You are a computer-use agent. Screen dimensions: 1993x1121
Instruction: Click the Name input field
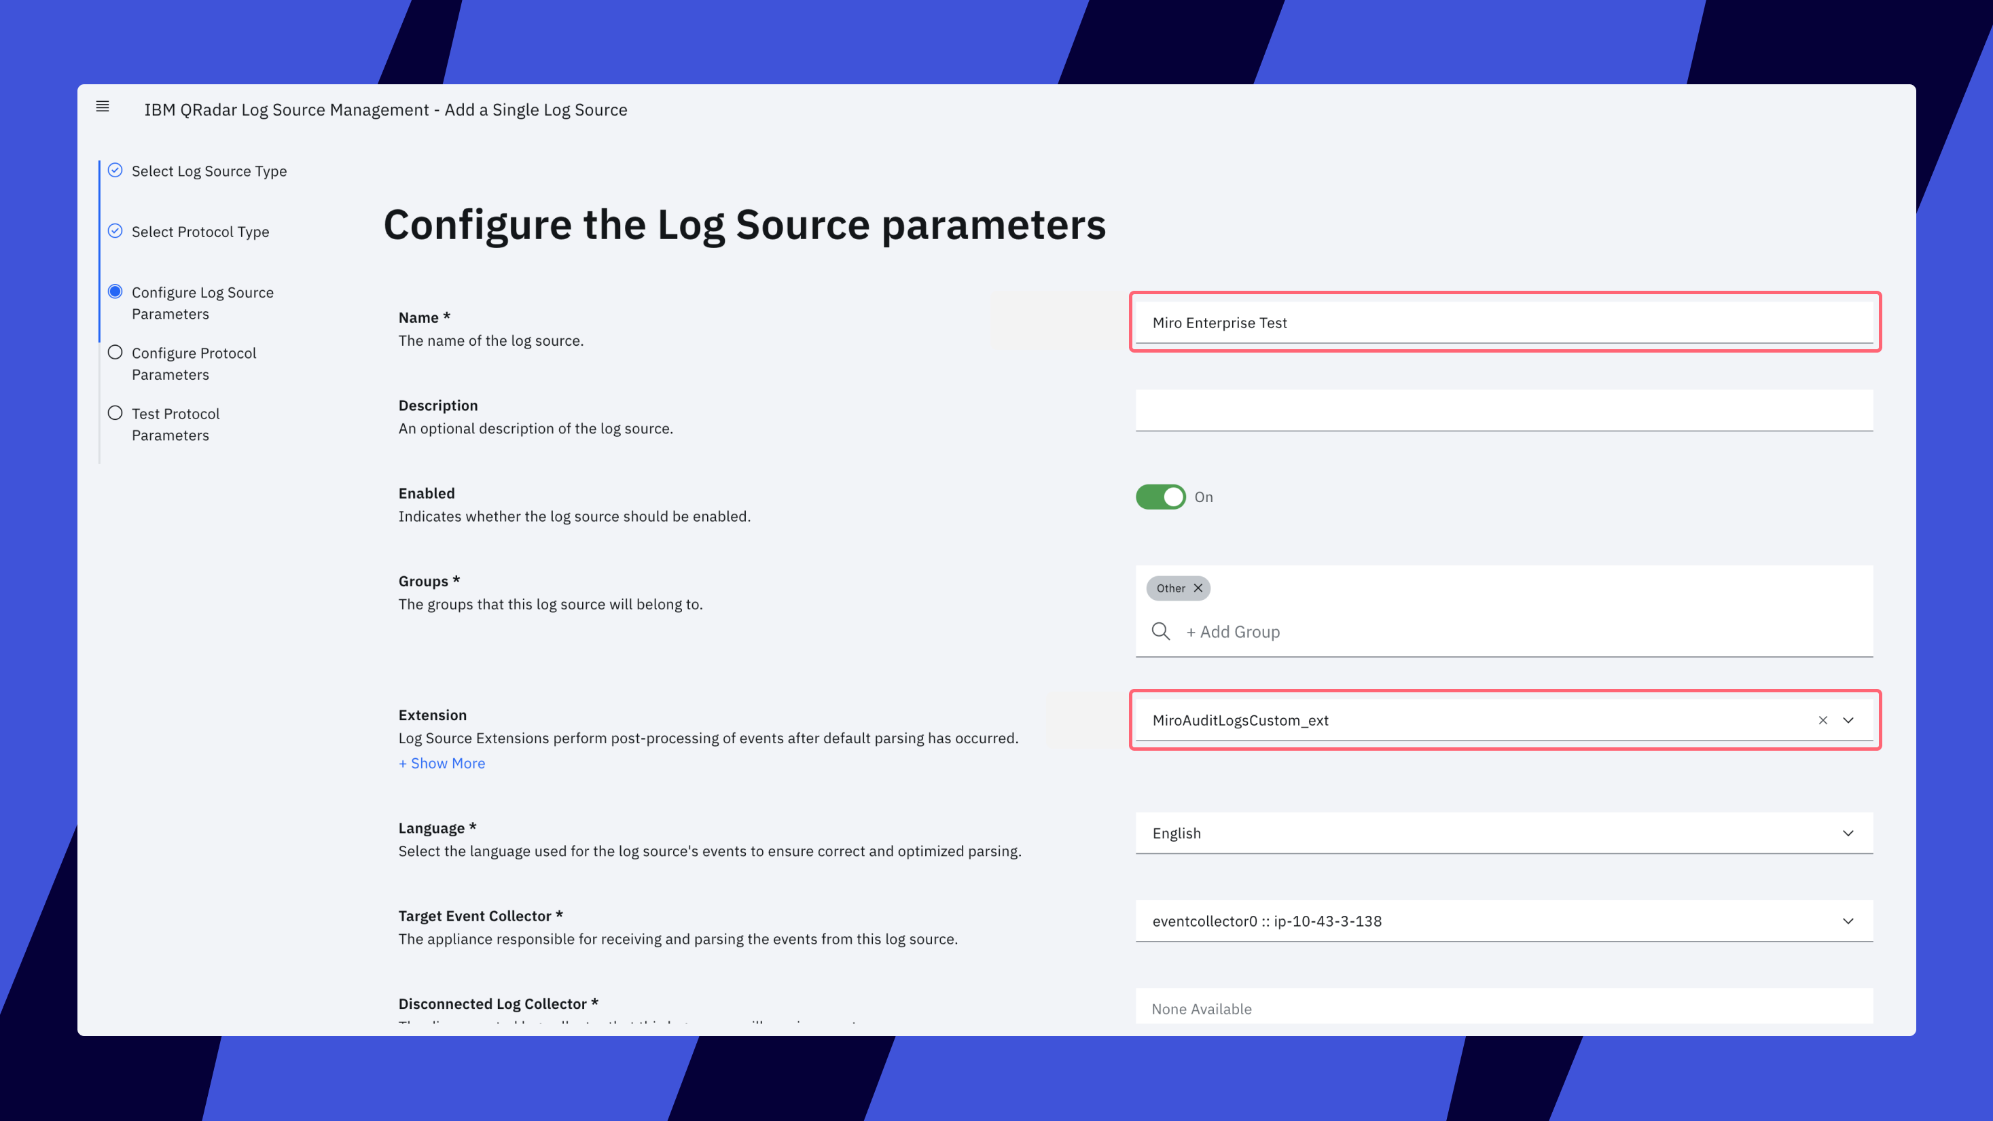[x=1503, y=323]
